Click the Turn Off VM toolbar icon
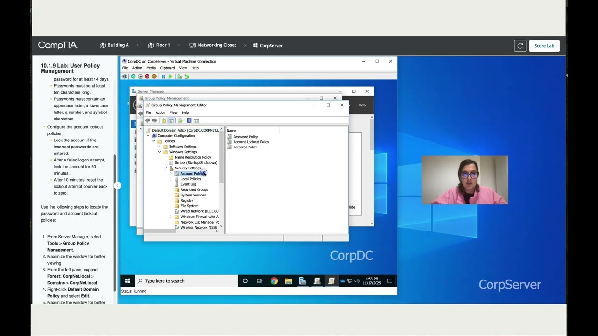The width and height of the screenshot is (598, 336). 140,77
